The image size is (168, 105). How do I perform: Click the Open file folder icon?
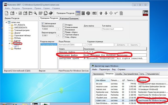click(x=12, y=13)
